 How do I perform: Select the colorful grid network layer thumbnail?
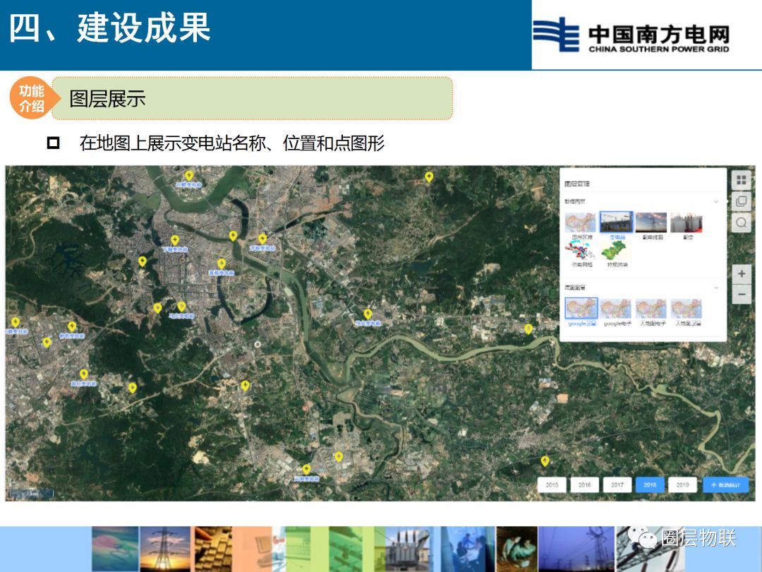580,251
